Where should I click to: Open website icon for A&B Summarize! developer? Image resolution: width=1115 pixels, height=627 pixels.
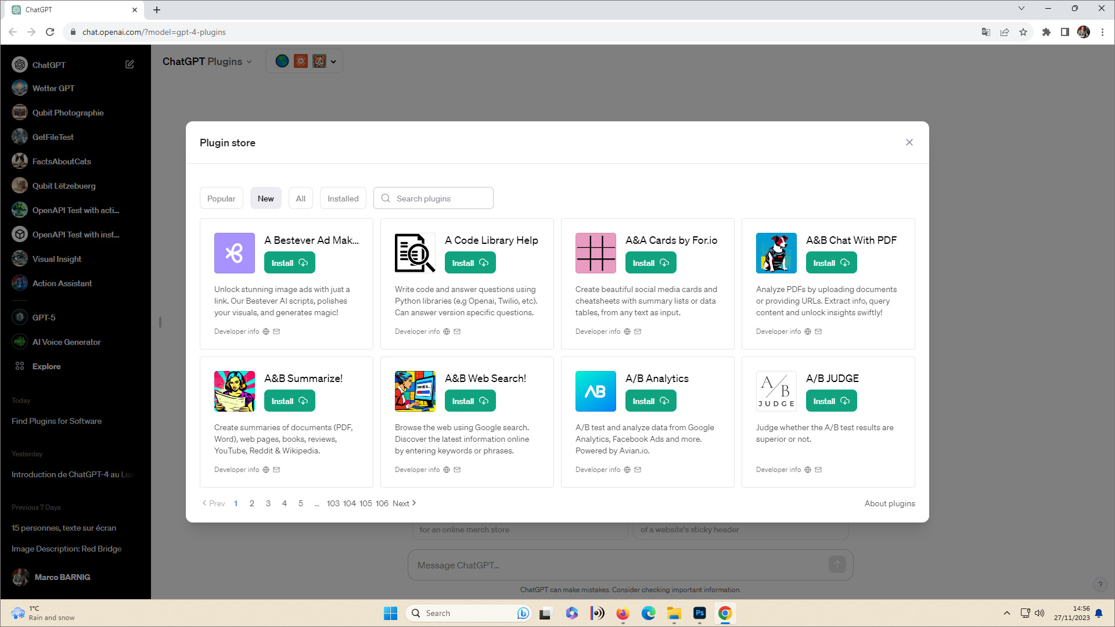click(266, 470)
